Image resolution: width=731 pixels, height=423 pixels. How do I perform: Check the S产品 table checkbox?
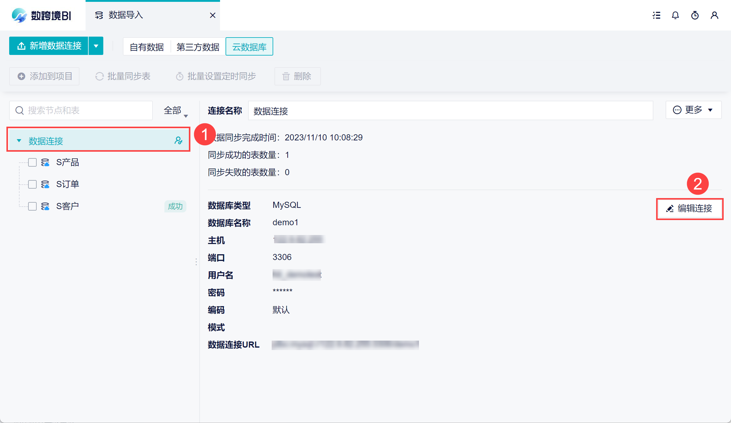pyautogui.click(x=32, y=162)
